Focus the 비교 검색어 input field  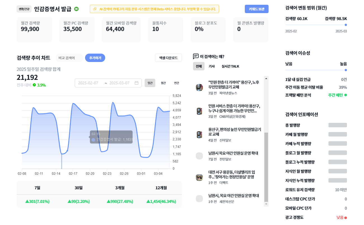click(69, 58)
